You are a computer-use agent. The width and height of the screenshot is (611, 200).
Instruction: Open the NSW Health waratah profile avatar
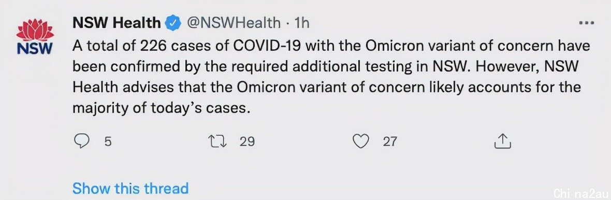pyautogui.click(x=35, y=37)
